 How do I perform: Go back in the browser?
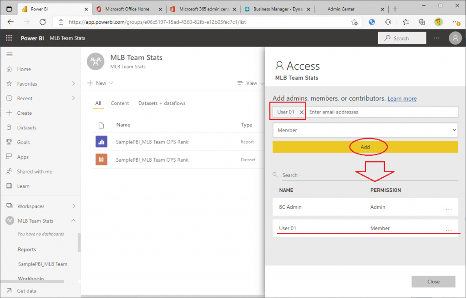click(x=11, y=22)
